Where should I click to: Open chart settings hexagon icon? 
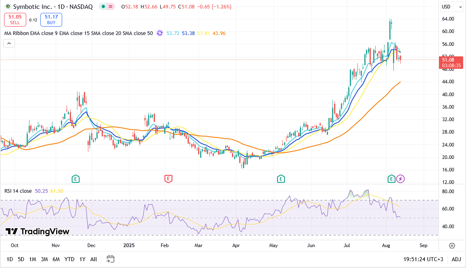pos(452,245)
